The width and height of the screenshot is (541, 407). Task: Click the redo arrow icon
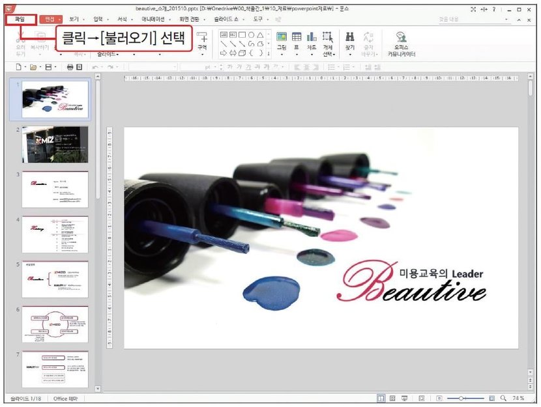pos(110,67)
